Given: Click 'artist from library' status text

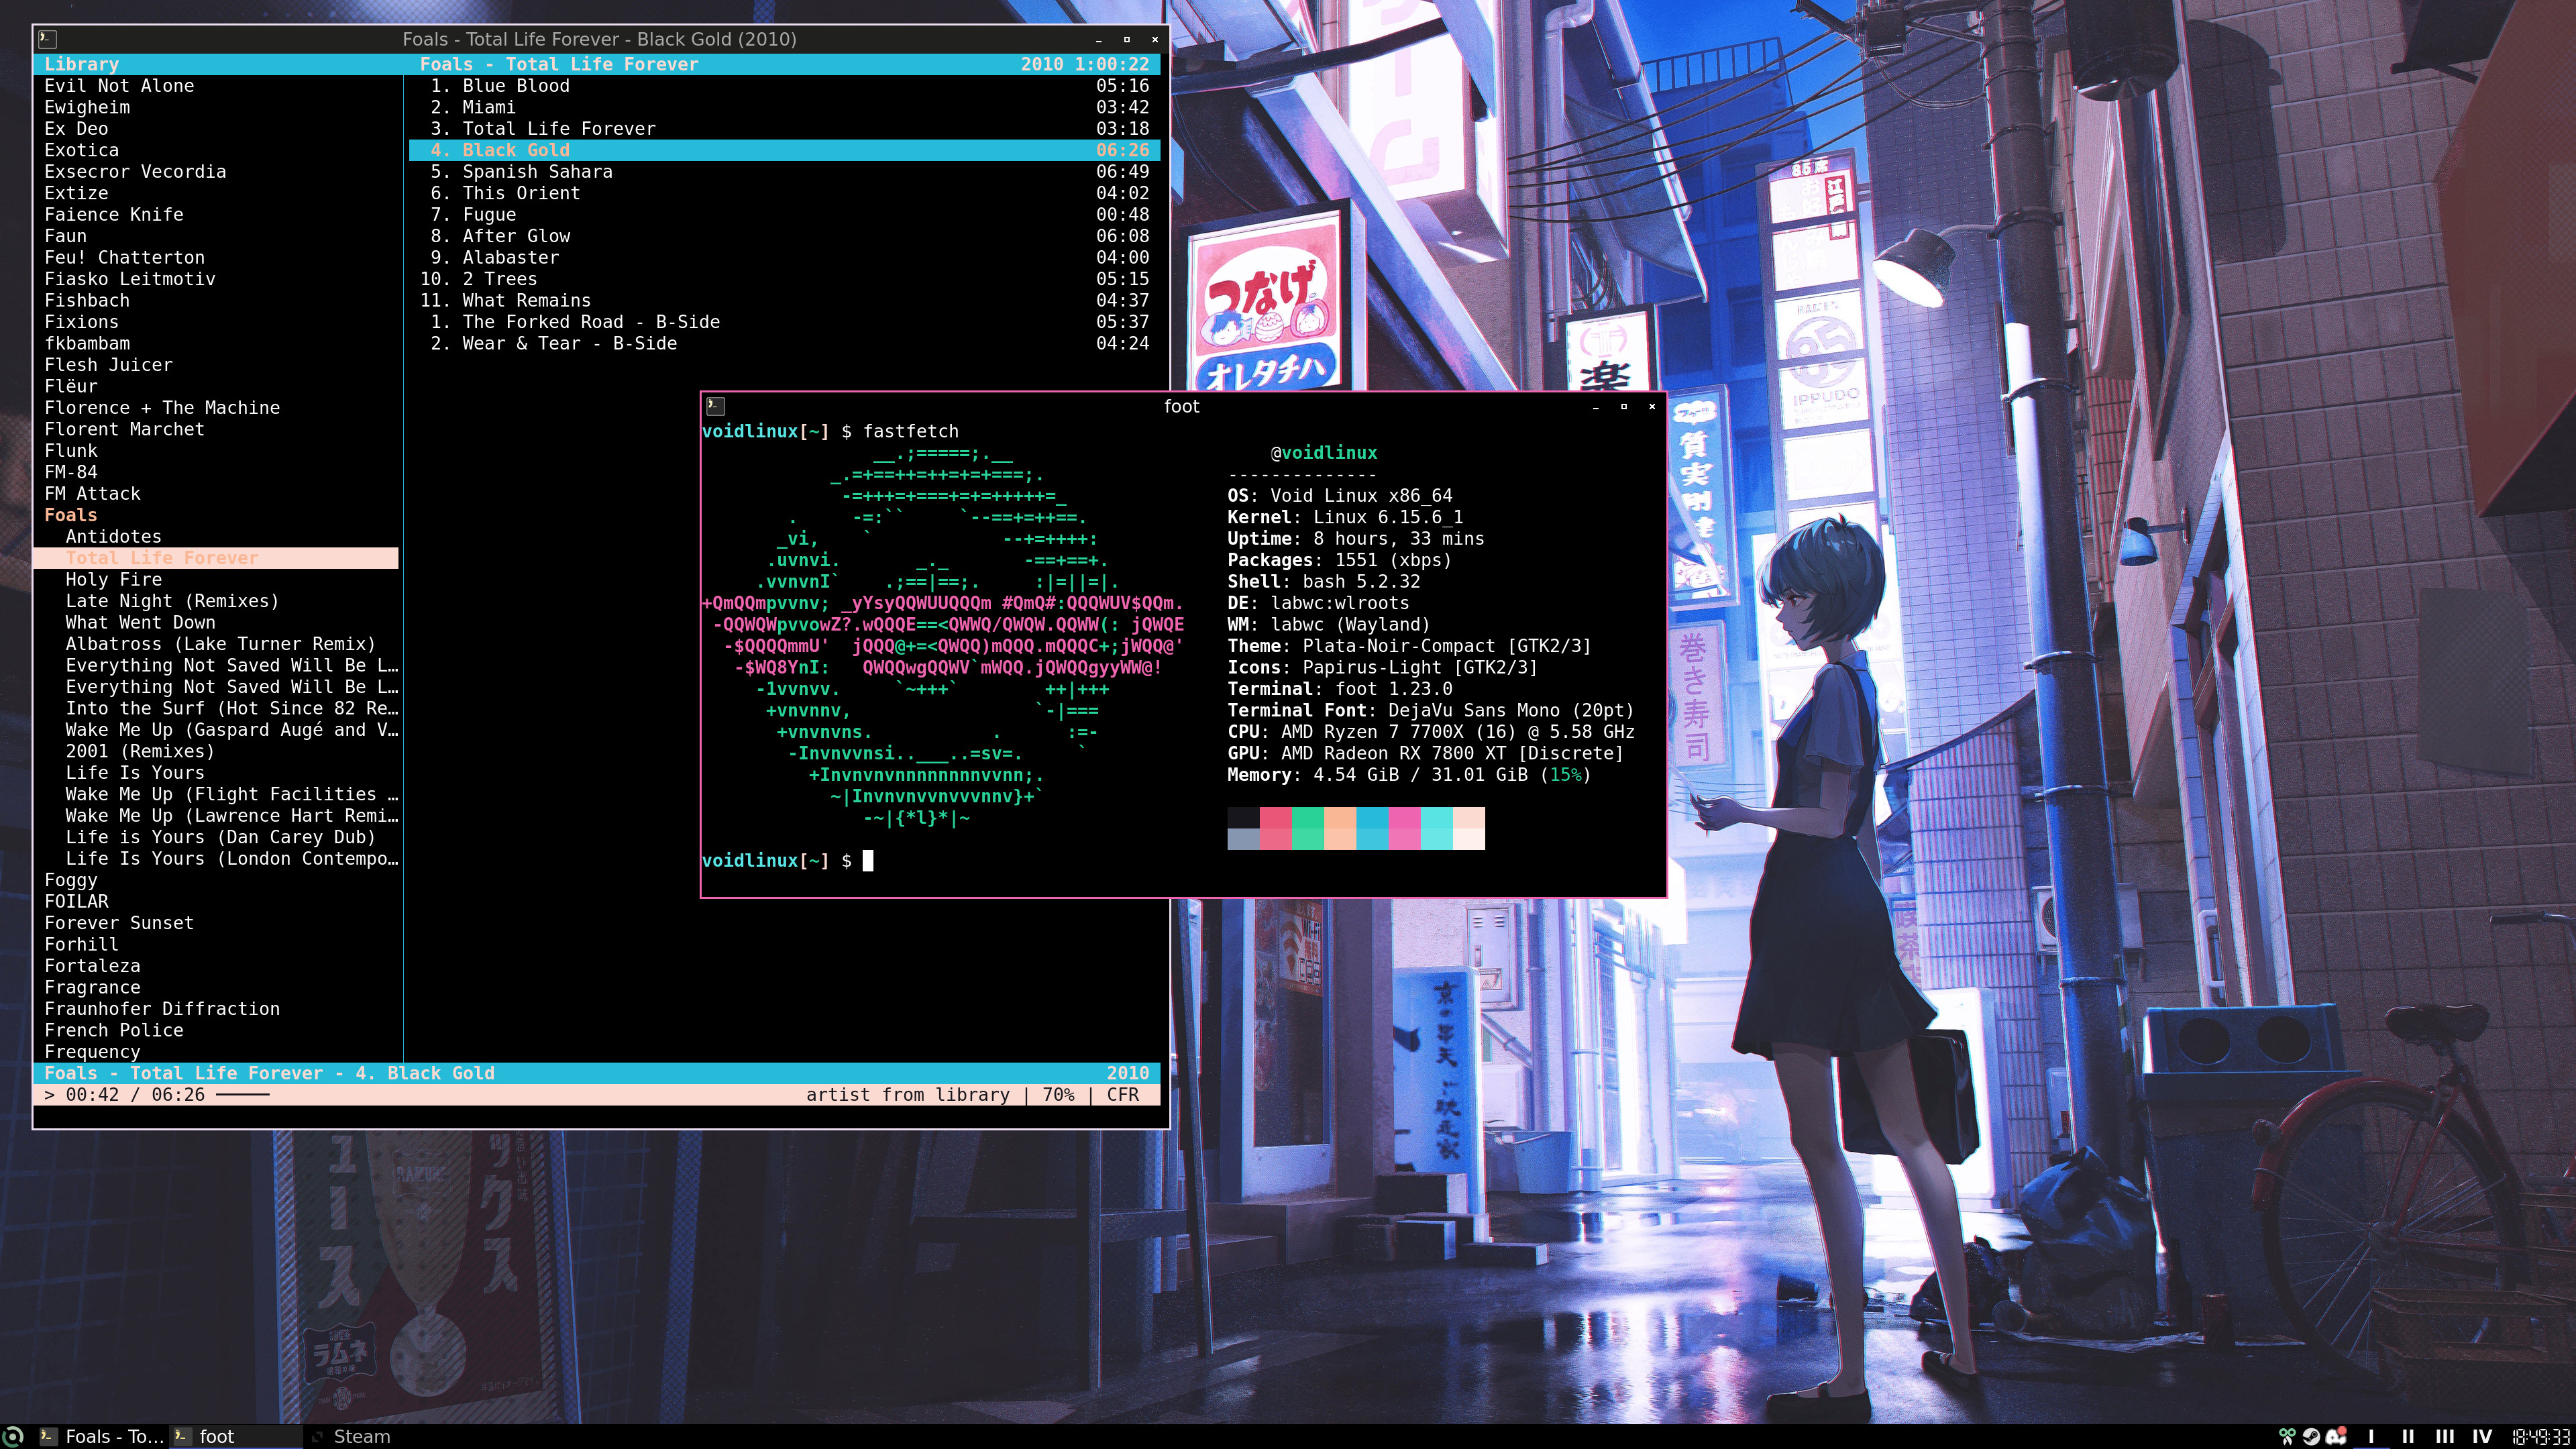Looking at the screenshot, I should pyautogui.click(x=908, y=1095).
